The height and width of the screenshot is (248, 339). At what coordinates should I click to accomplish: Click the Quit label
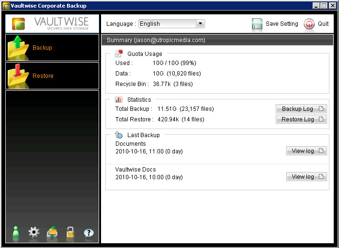pyautogui.click(x=323, y=24)
